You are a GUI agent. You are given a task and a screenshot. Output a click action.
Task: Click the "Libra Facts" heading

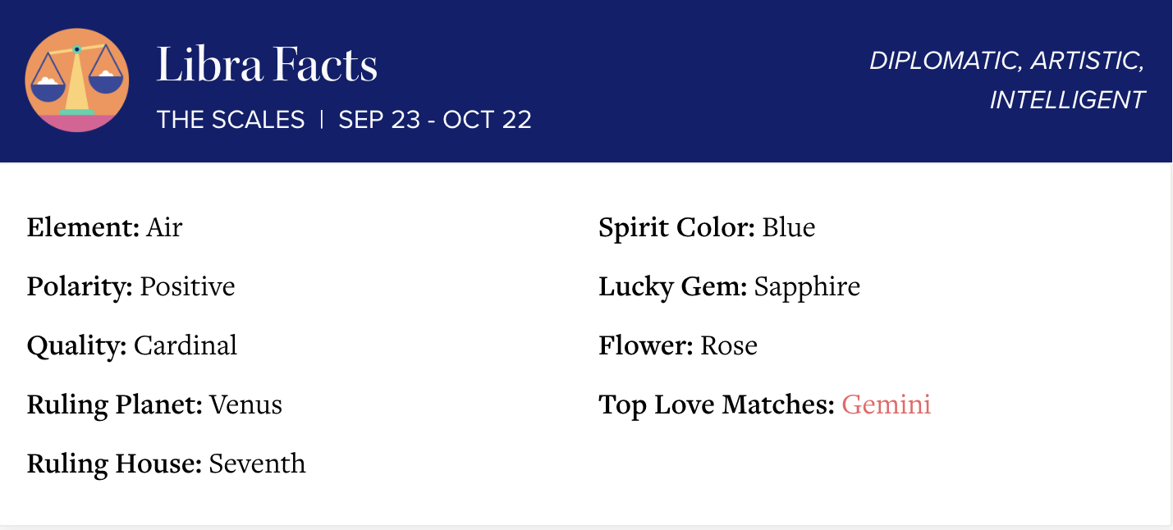[x=267, y=66]
